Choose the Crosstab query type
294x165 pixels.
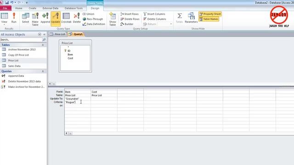[66, 18]
